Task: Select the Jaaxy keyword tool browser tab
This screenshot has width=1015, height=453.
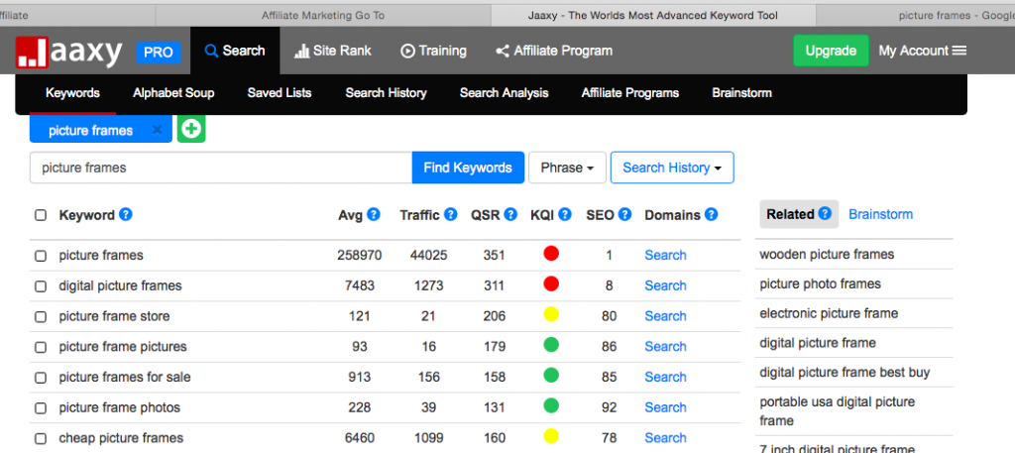Action: pos(653,15)
